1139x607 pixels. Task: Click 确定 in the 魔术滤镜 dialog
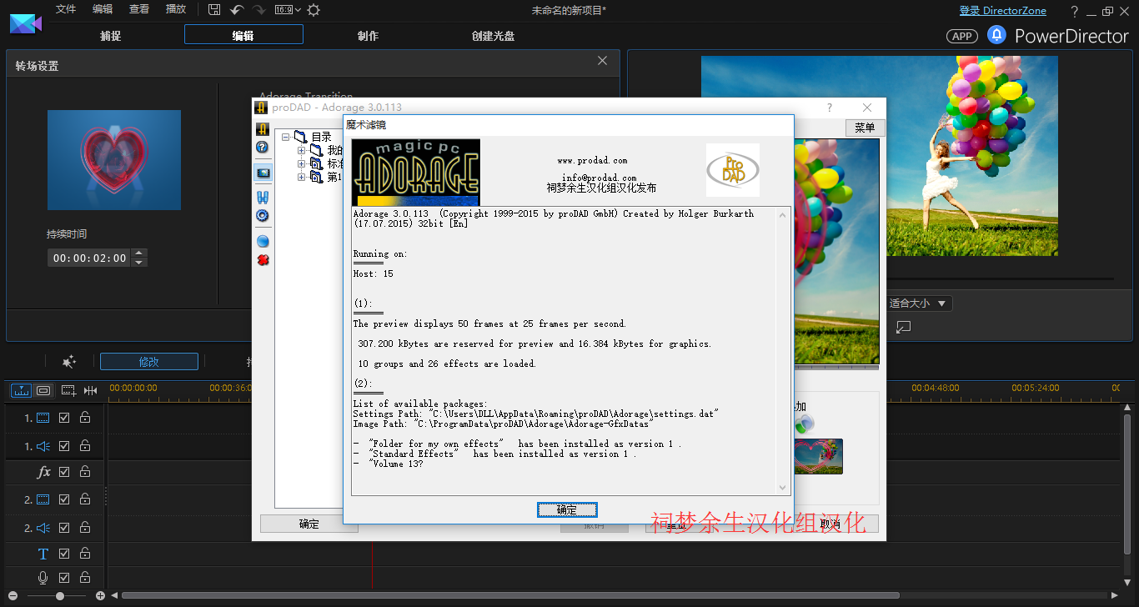point(567,509)
